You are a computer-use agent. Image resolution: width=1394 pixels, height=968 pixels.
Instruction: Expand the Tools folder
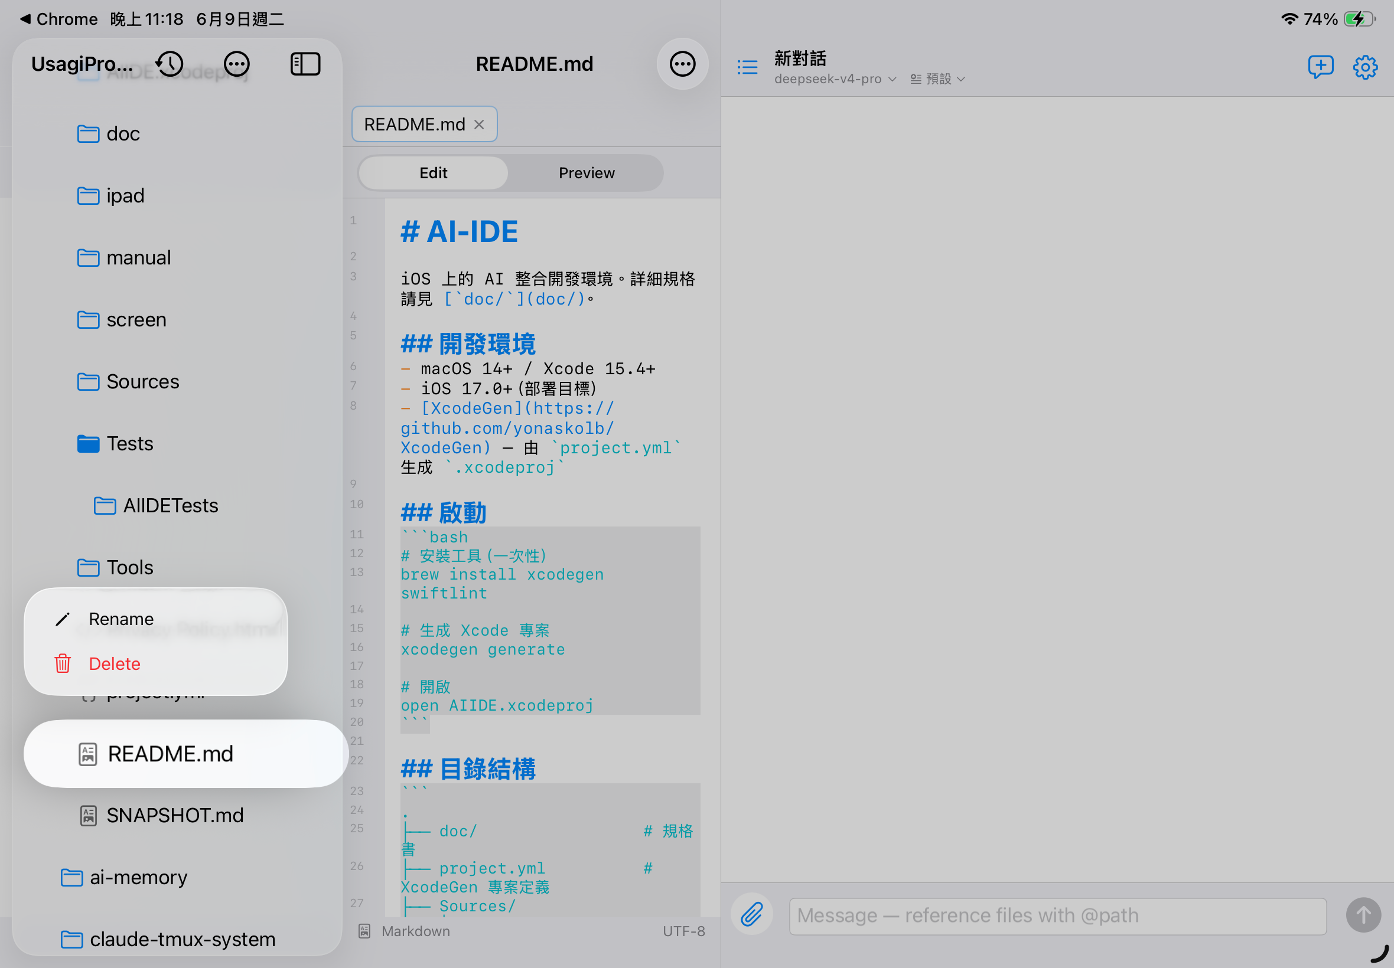click(115, 567)
